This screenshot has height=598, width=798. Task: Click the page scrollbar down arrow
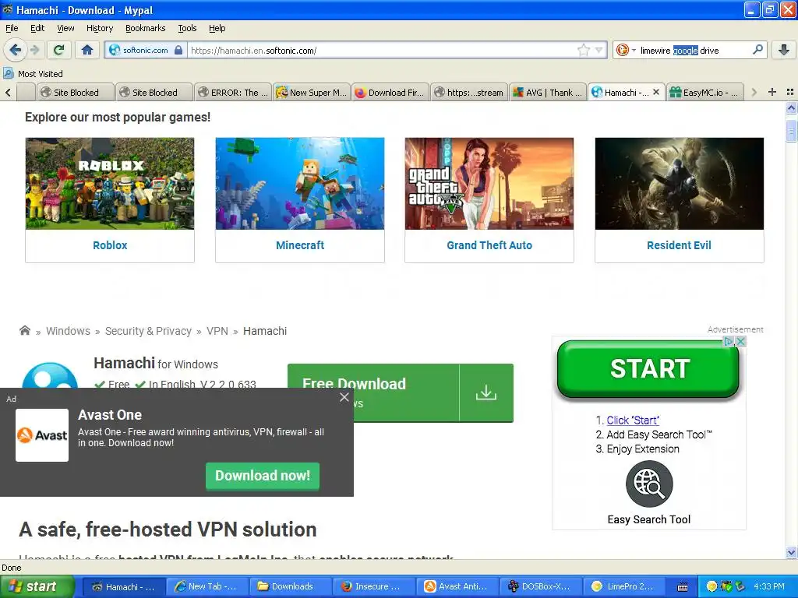791,552
